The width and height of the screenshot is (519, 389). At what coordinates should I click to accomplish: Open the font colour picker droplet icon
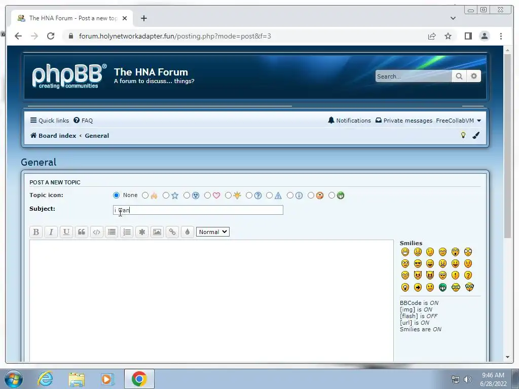[188, 232]
